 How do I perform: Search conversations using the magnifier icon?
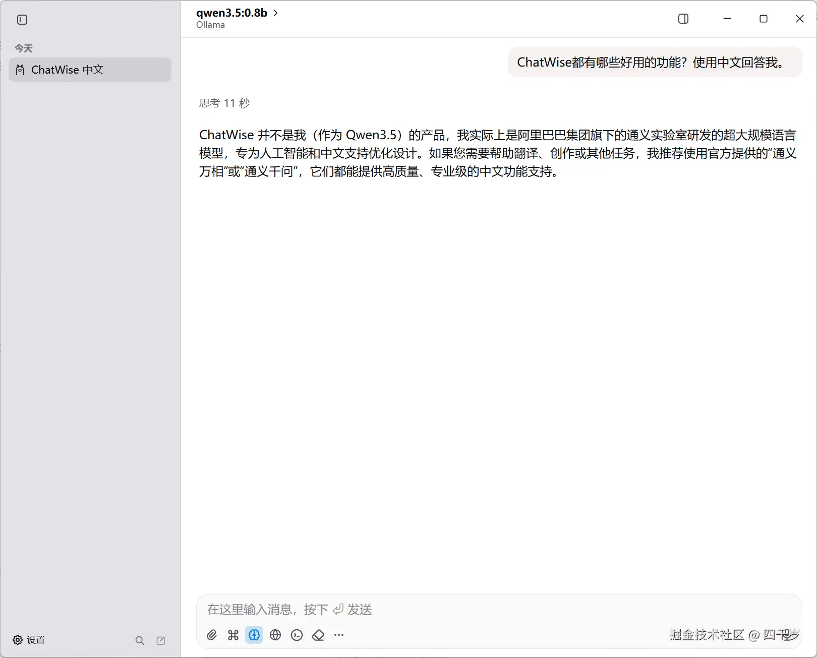pyautogui.click(x=140, y=640)
